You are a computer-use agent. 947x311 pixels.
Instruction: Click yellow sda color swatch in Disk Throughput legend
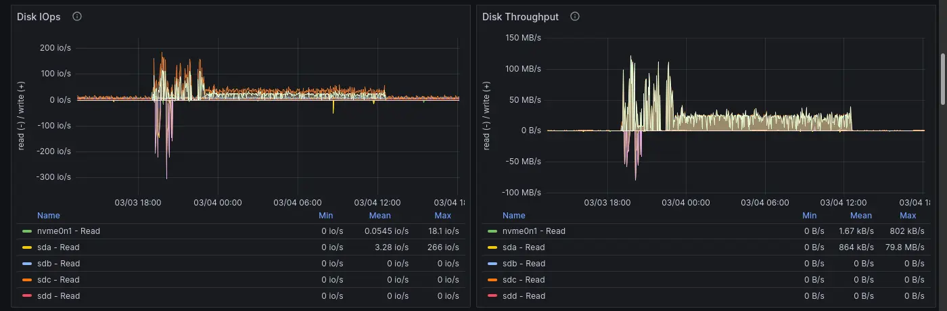(492, 247)
